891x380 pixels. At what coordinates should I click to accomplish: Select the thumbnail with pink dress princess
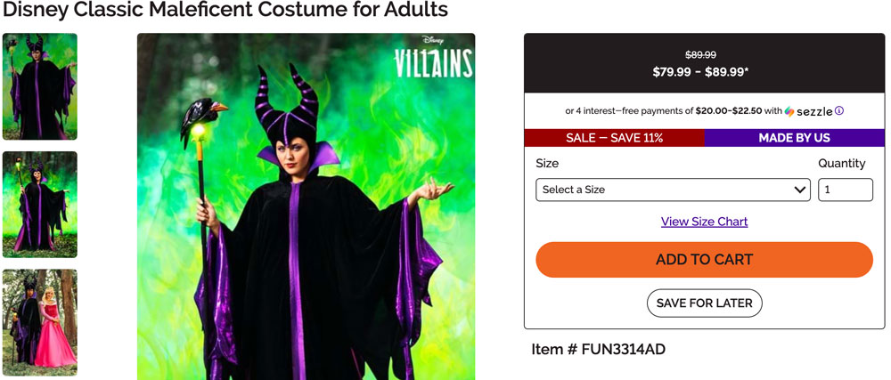(x=40, y=322)
